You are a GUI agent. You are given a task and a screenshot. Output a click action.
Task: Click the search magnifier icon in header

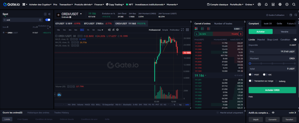click(294, 4)
